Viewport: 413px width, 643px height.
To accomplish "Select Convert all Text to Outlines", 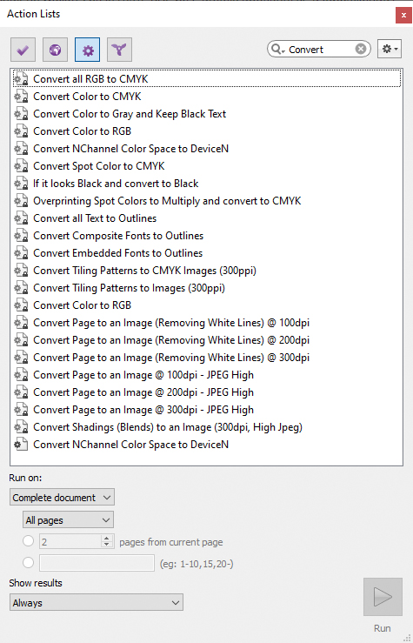I will [95, 218].
